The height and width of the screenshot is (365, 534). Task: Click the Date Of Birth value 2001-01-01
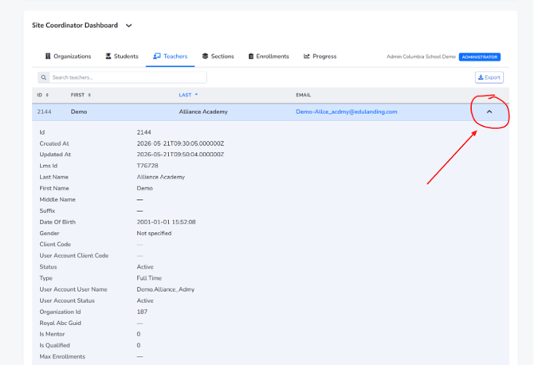(166, 222)
